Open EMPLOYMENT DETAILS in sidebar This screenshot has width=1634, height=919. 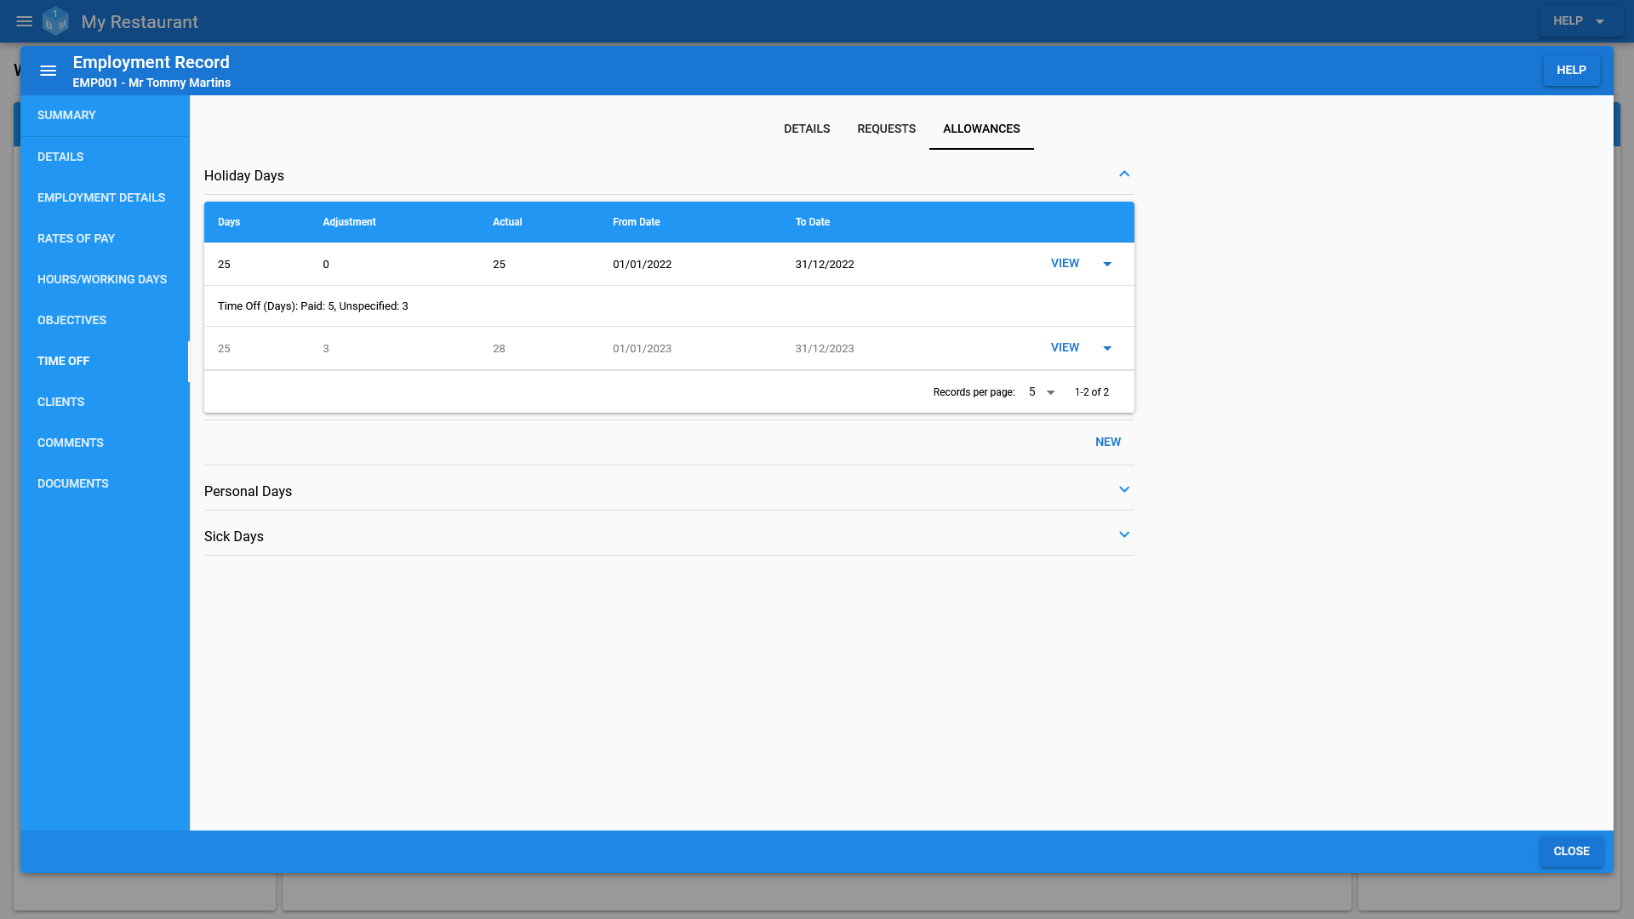pos(101,197)
